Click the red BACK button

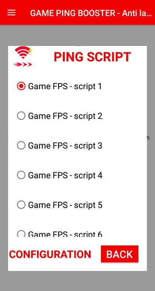120,254
